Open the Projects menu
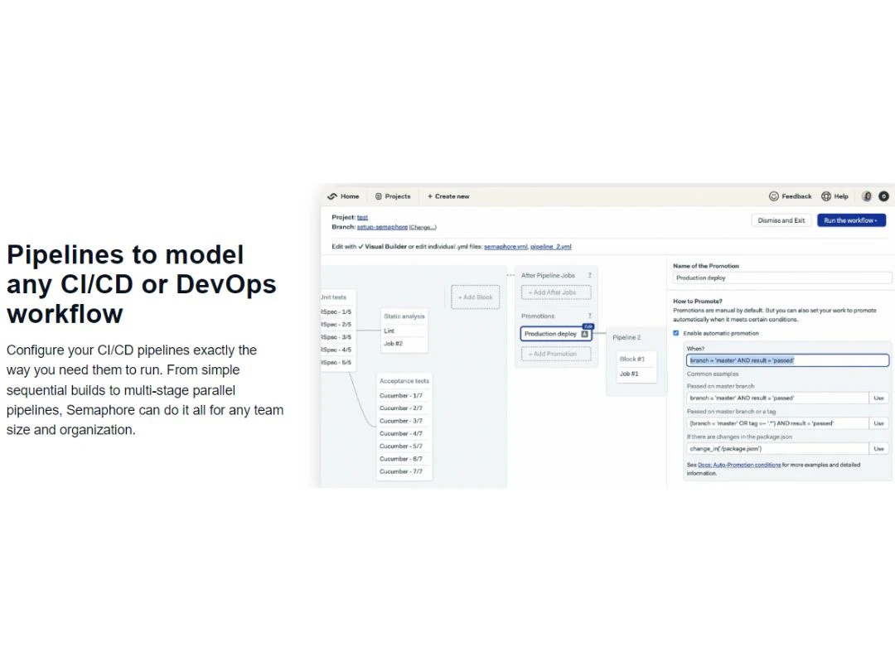Screen dimensions: 895x671 click(x=397, y=196)
